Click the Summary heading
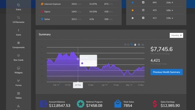 coord(45,35)
